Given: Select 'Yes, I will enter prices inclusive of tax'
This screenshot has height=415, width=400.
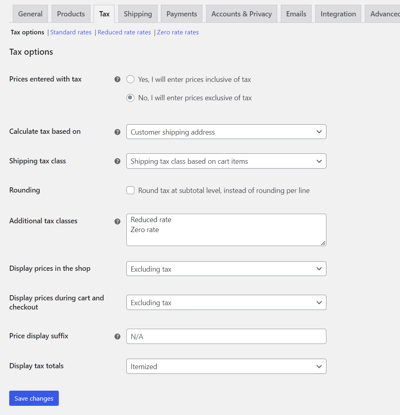Looking at the screenshot, I should click(130, 79).
